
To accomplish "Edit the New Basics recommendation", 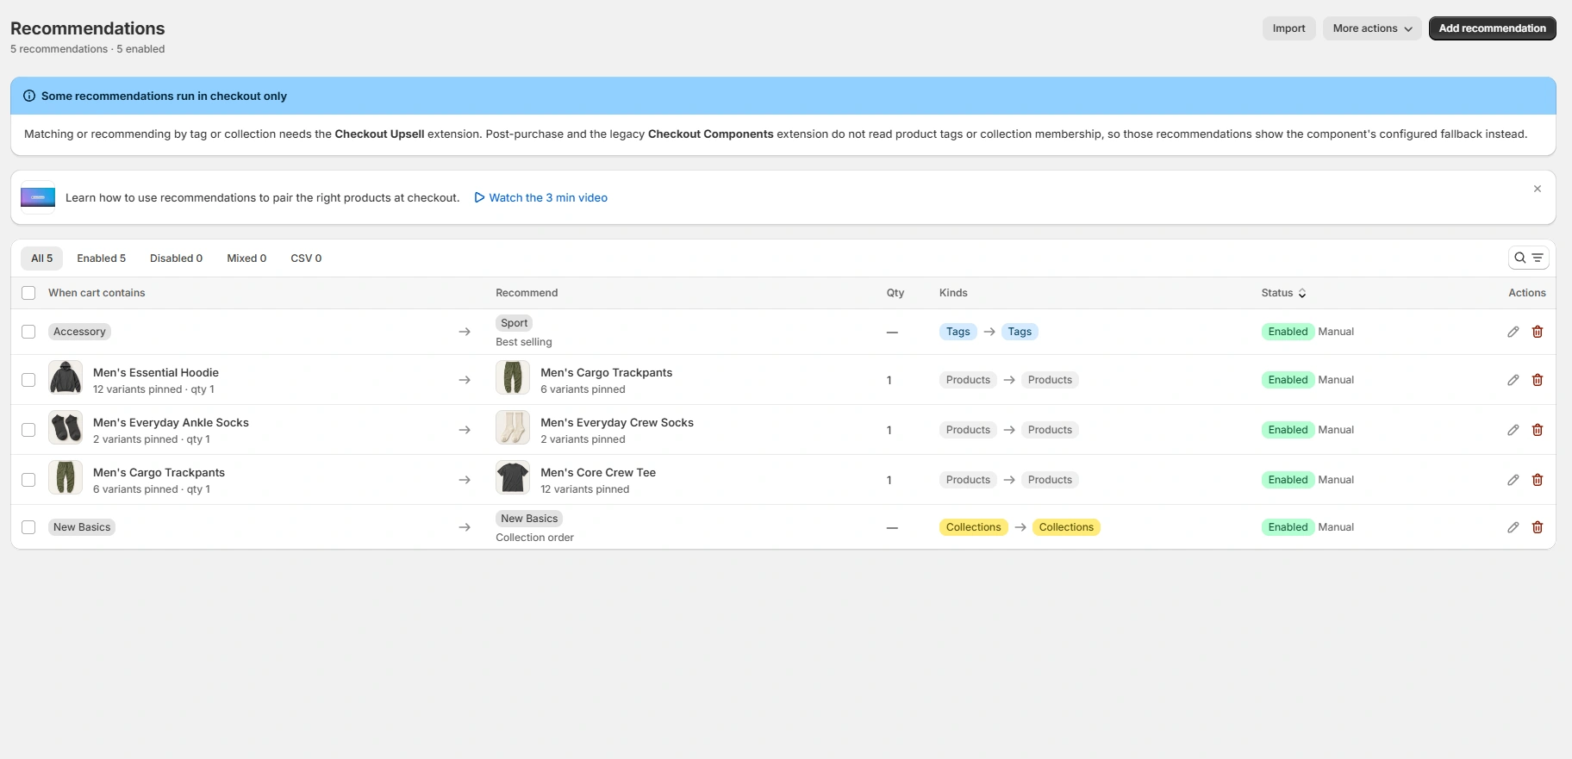I will point(1513,527).
